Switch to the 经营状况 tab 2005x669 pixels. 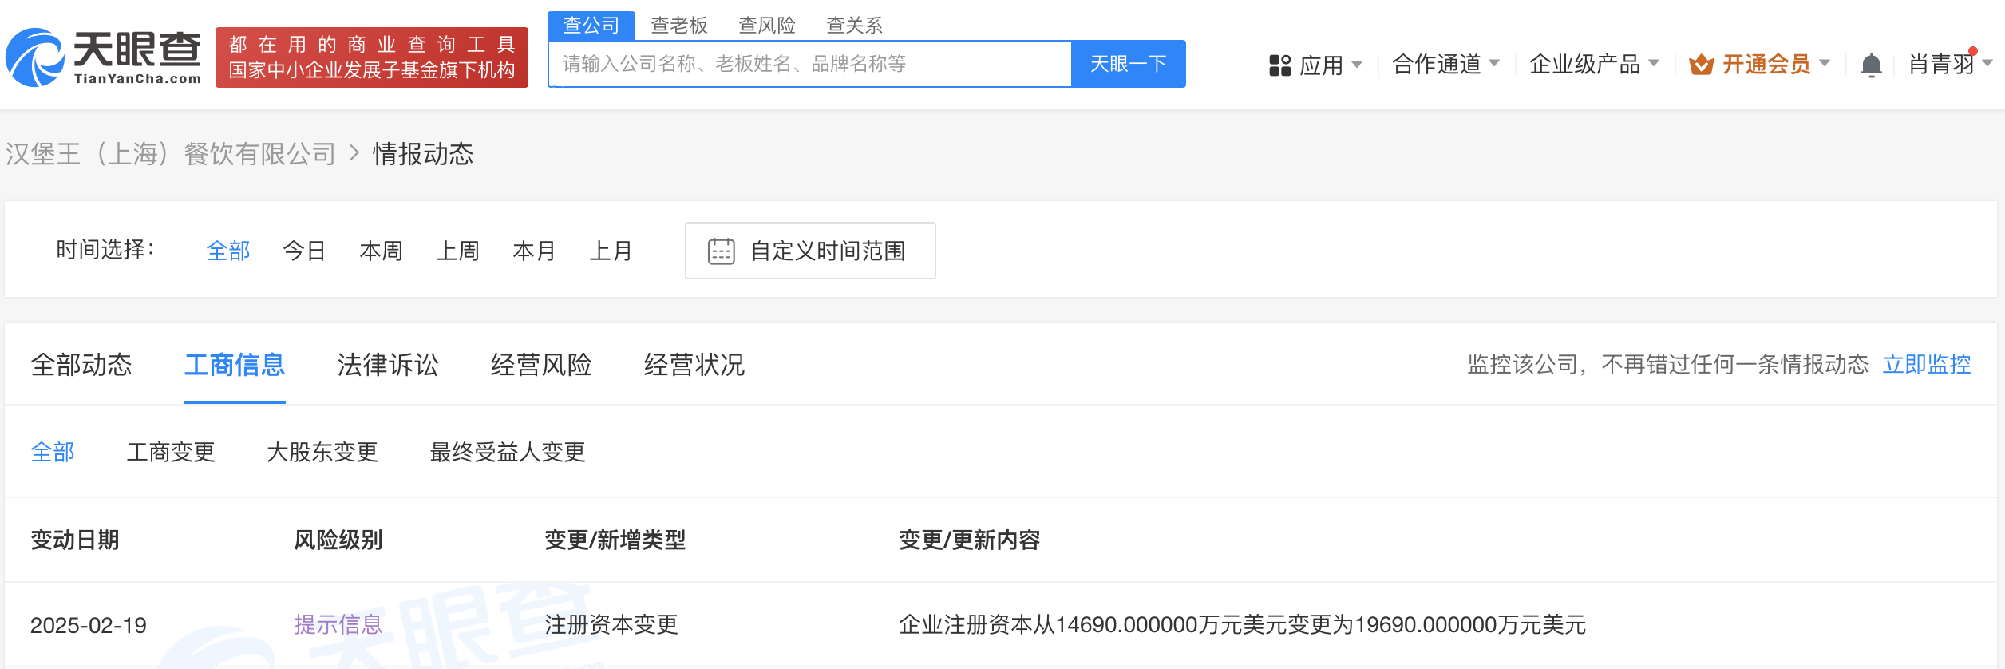(694, 365)
